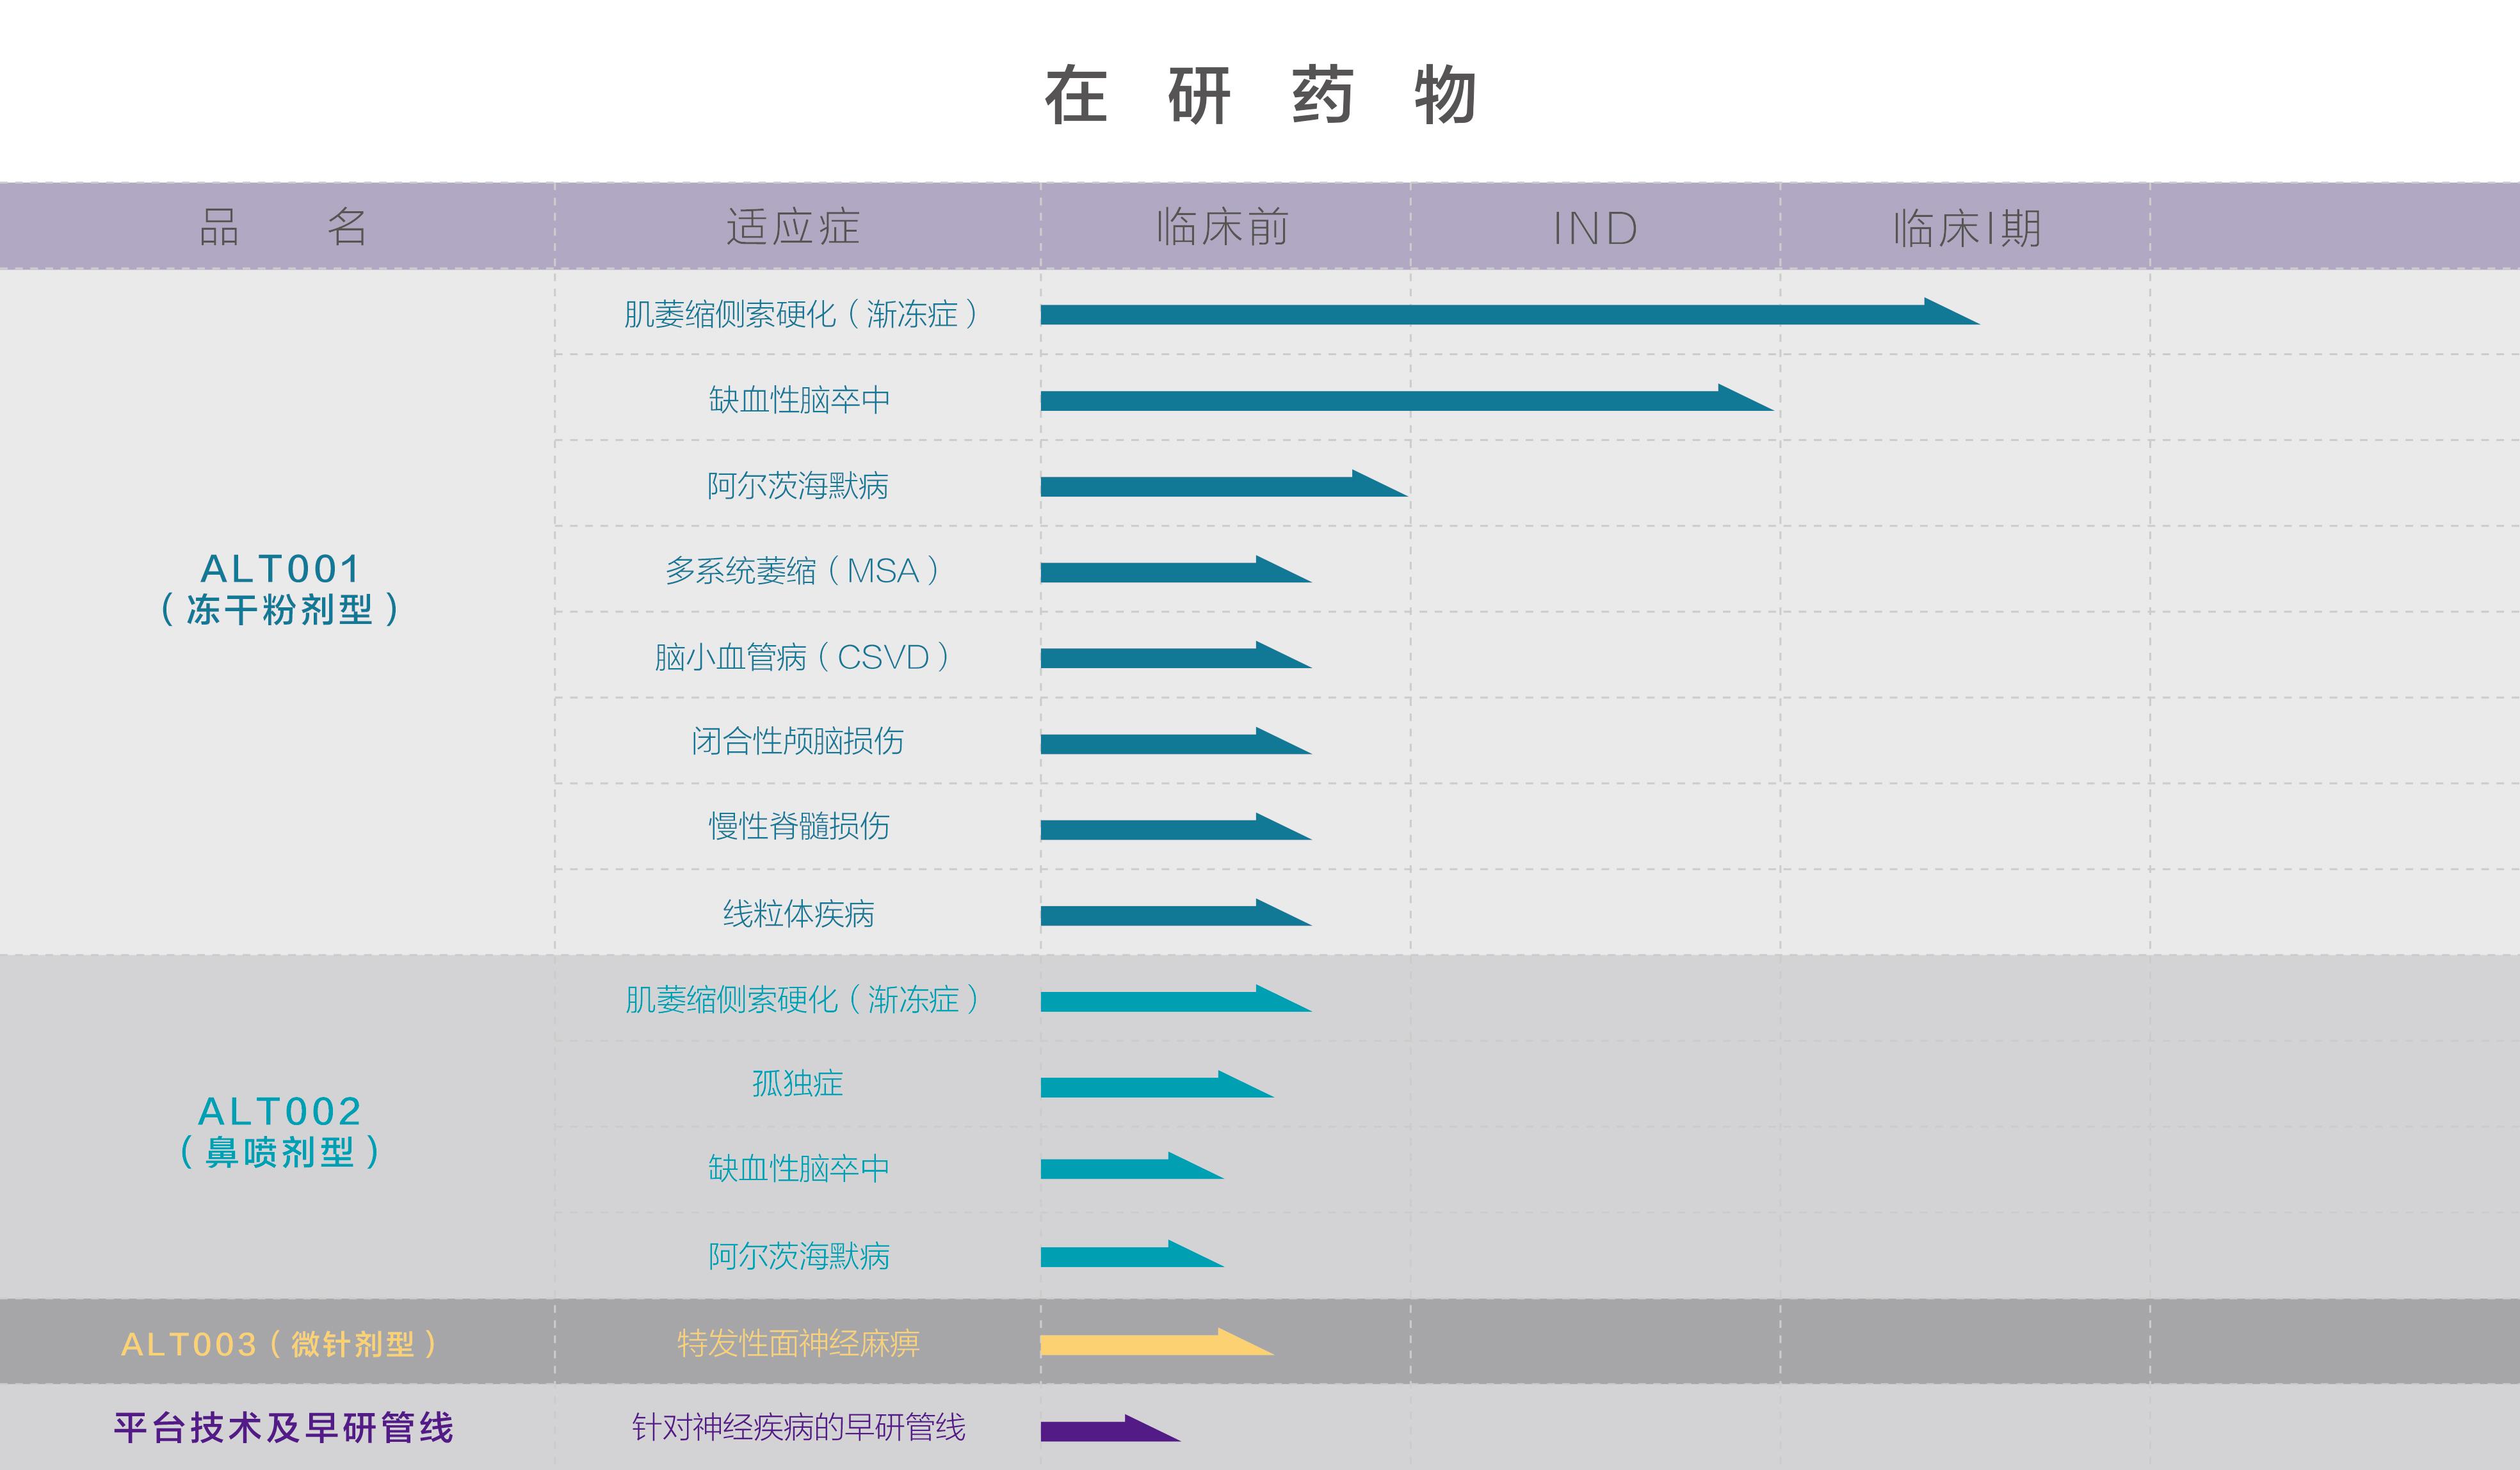Click the 线粒体疾病 indication text
Viewport: 2520px width, 1470px height.
pos(798,913)
